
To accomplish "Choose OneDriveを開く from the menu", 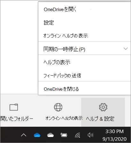I will pyautogui.click(x=85, y=9).
